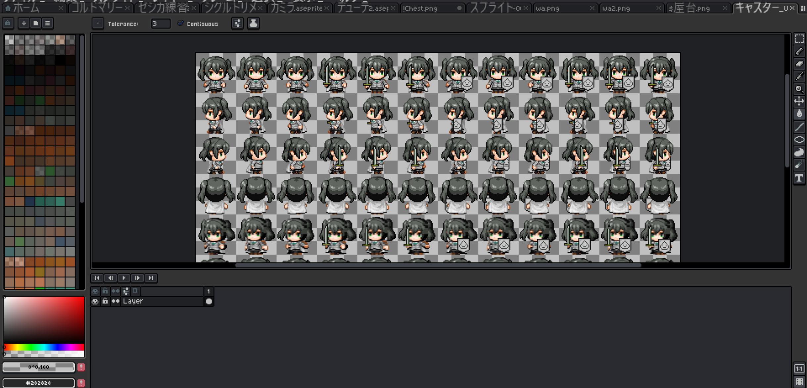This screenshot has width=807, height=388.
Task: Select the Ellipse shape tool
Action: 799,140
